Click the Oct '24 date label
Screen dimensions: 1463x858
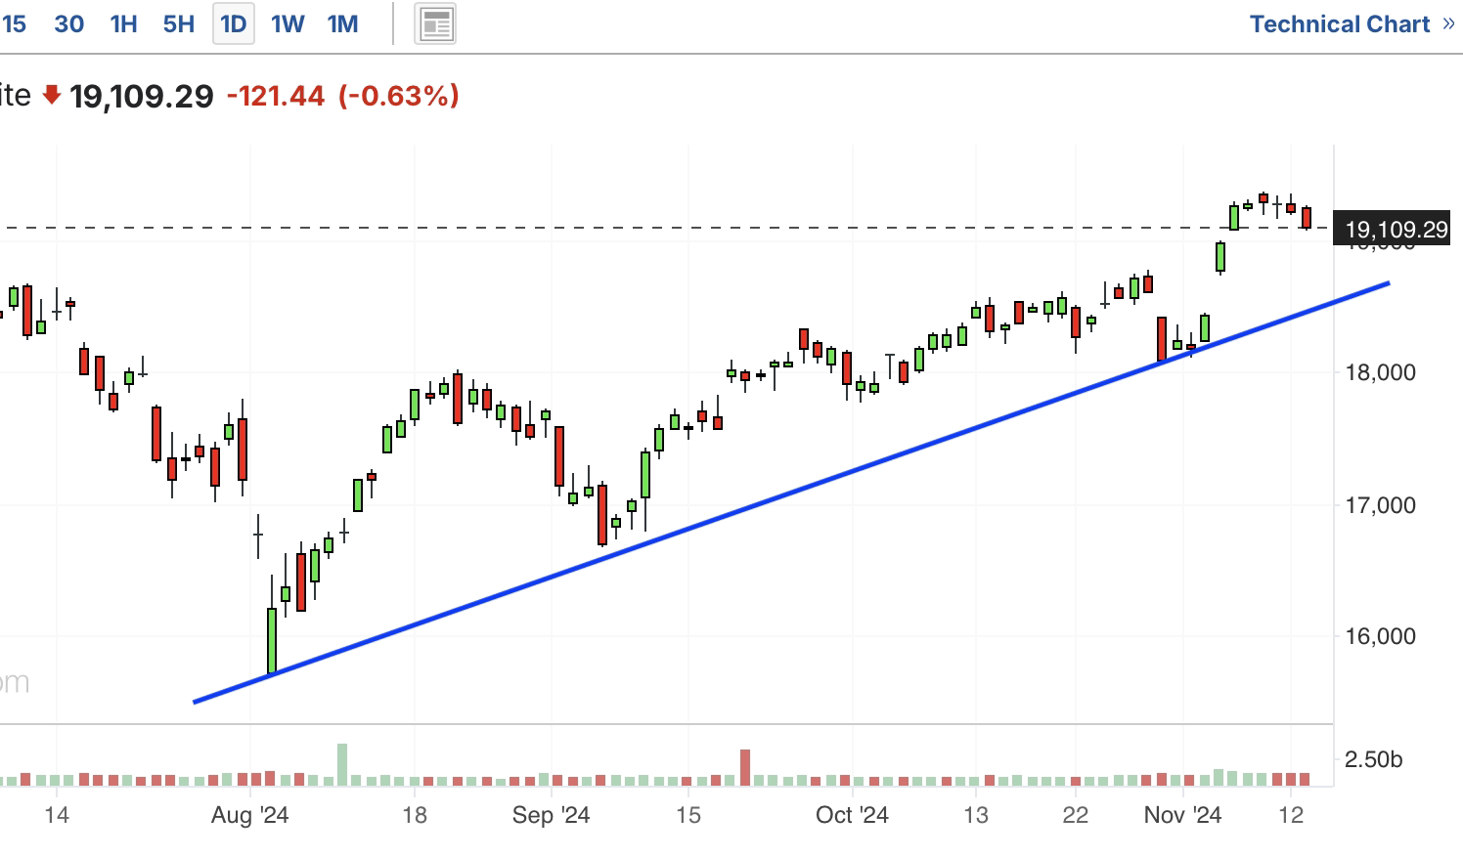[852, 815]
